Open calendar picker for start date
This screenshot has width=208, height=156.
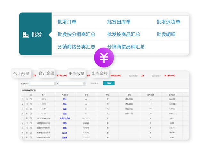[55, 83]
